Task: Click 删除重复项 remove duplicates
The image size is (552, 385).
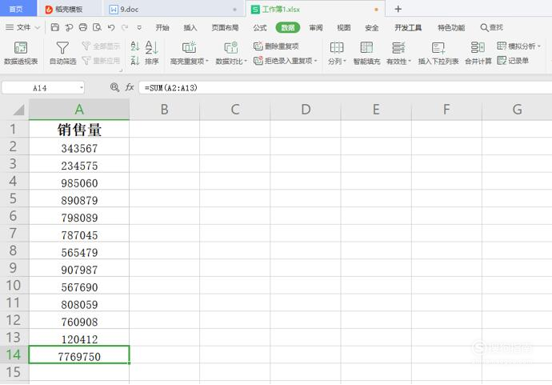Action: pyautogui.click(x=276, y=46)
